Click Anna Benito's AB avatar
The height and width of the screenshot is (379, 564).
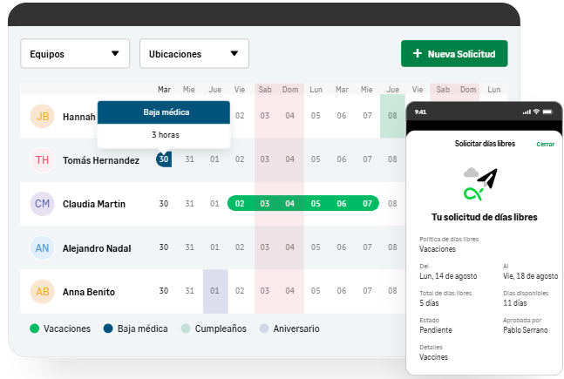click(x=43, y=292)
